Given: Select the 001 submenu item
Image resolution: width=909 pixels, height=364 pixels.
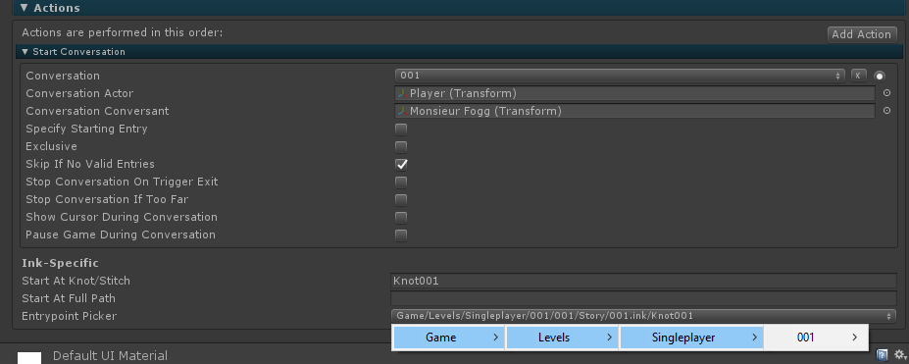Looking at the screenshot, I should (816, 338).
